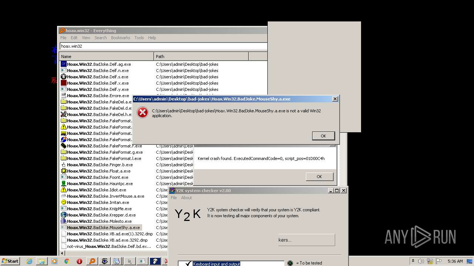Select the Hoax.Win32.BadJoke.MouseShy.a.exe filename
Image resolution: width=474 pixels, height=266 pixels.
[x=103, y=228]
